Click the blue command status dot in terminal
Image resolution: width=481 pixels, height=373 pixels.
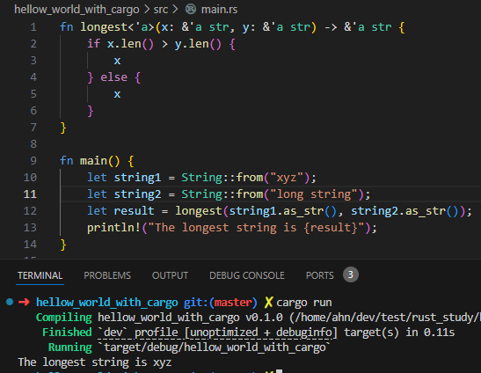[10, 302]
